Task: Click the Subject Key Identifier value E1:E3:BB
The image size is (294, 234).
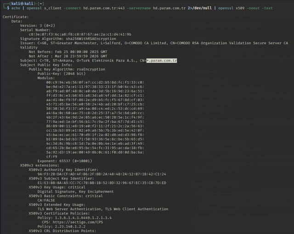Action: point(102,183)
